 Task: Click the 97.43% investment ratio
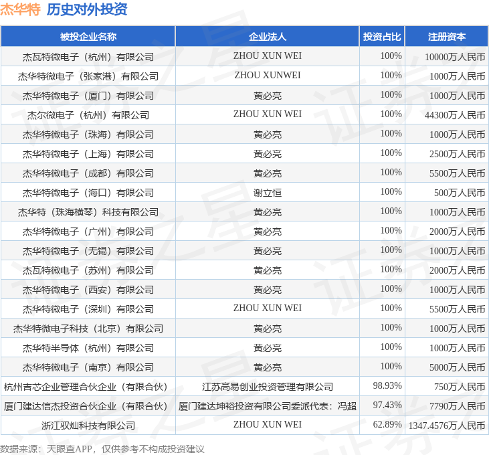[387, 405]
